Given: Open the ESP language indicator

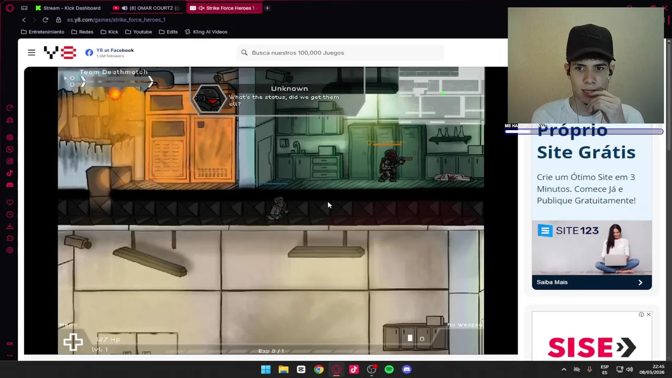Looking at the screenshot, I should pos(604,370).
